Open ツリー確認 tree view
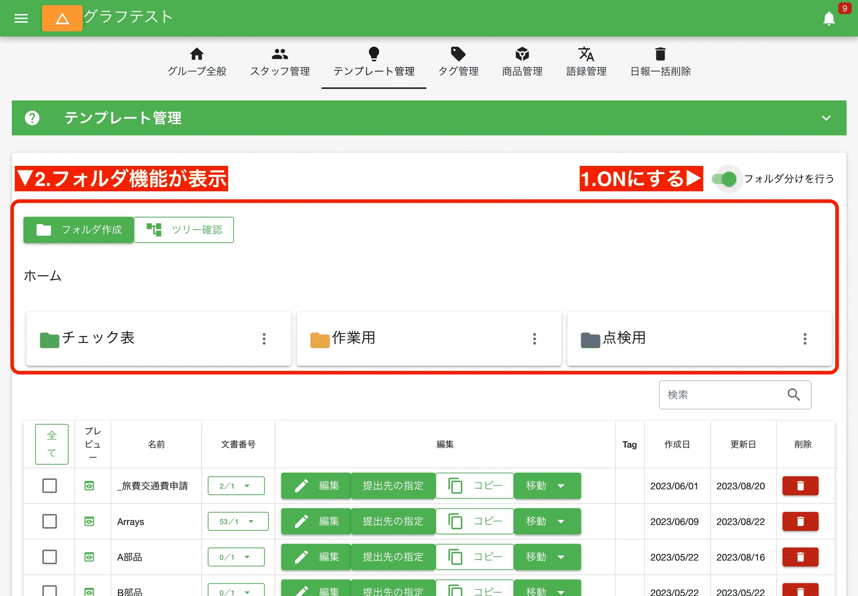The image size is (858, 596). (184, 230)
